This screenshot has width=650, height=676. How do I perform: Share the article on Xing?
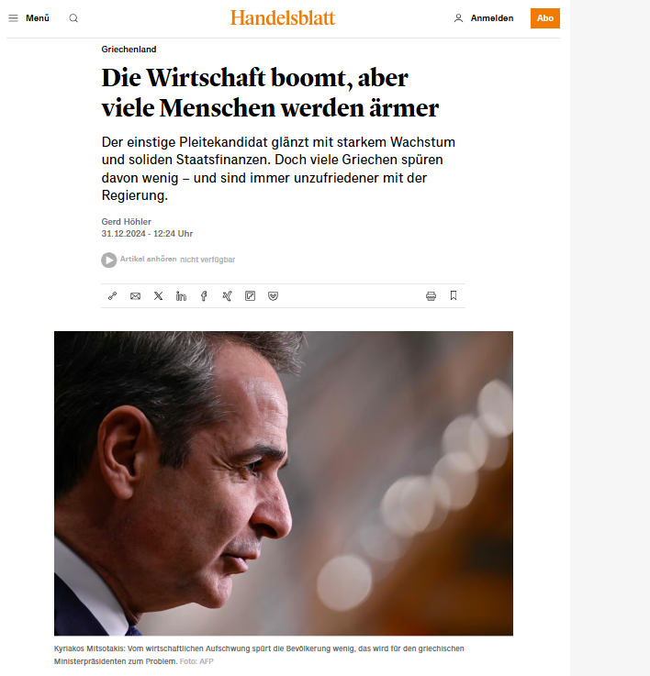[x=227, y=295]
